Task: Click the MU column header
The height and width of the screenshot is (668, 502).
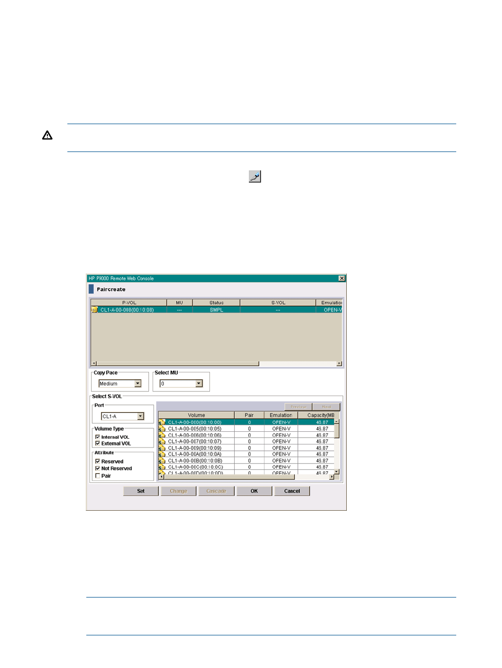Action: [x=179, y=302]
